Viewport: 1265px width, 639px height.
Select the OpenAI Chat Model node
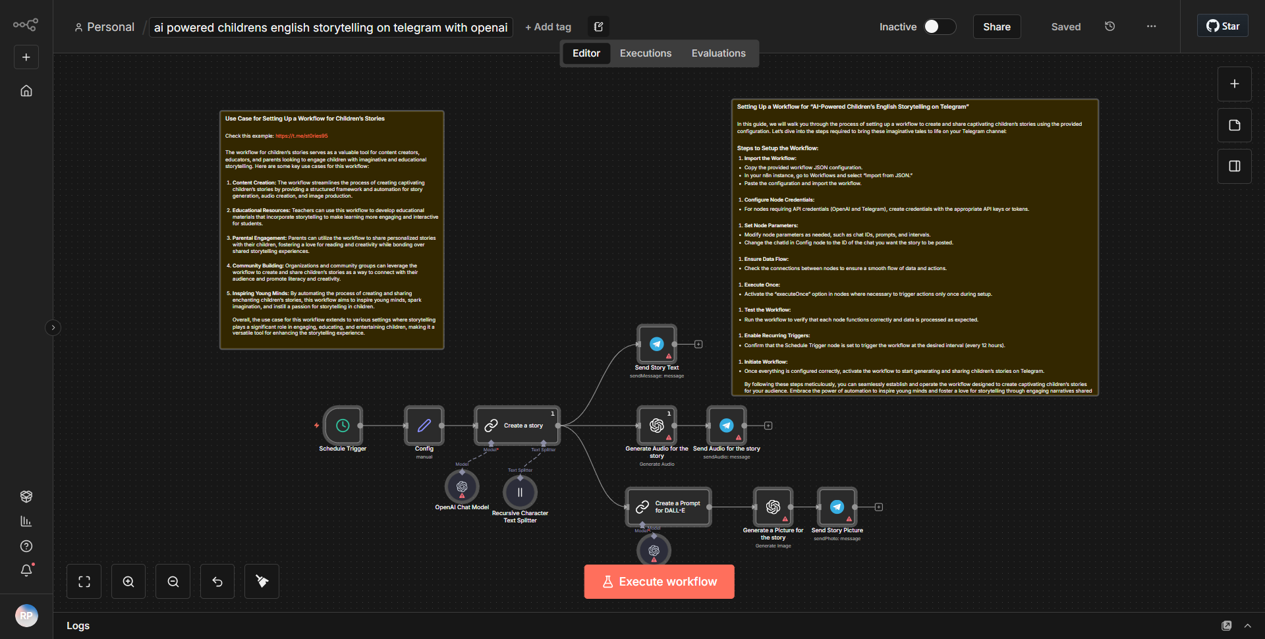[x=462, y=487]
